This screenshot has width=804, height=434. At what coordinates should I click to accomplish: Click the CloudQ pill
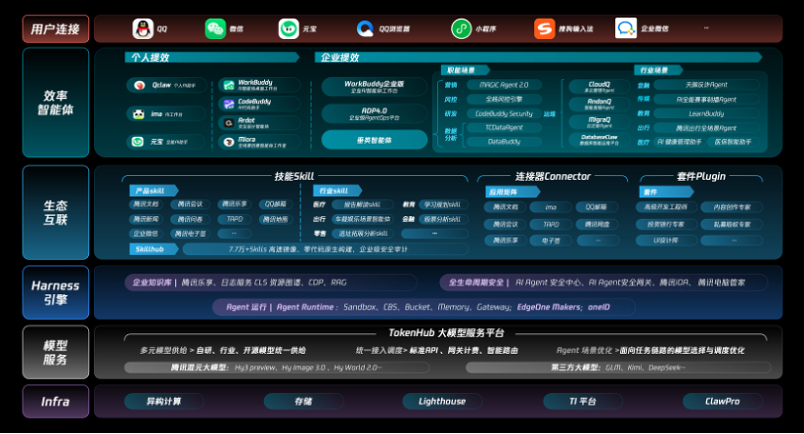pyautogui.click(x=599, y=86)
